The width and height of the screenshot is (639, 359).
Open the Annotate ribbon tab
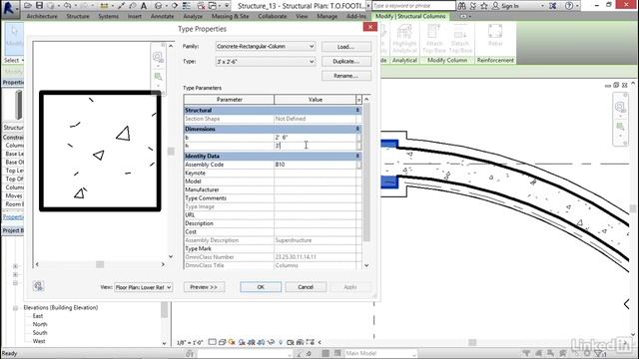pos(162,16)
